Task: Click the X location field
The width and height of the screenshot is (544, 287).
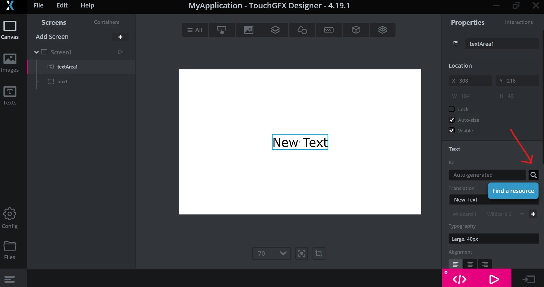Action: click(470, 81)
